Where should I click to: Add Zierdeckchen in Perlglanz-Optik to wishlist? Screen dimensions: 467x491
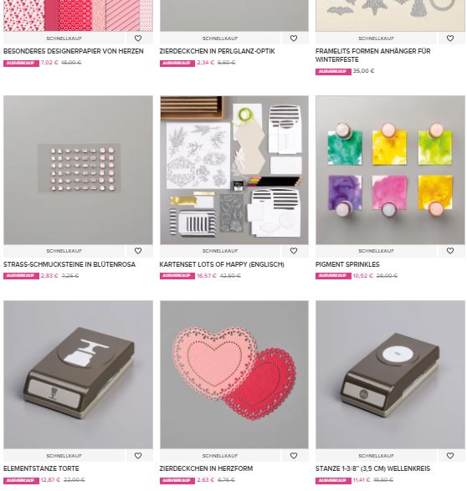point(294,38)
